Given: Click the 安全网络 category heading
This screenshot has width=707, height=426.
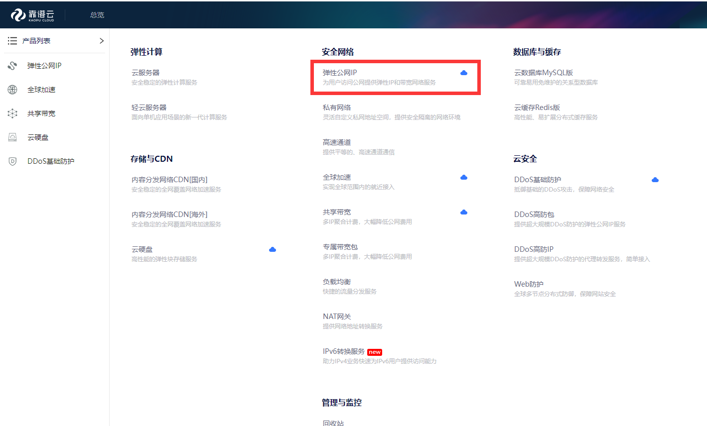Looking at the screenshot, I should pyautogui.click(x=338, y=52).
